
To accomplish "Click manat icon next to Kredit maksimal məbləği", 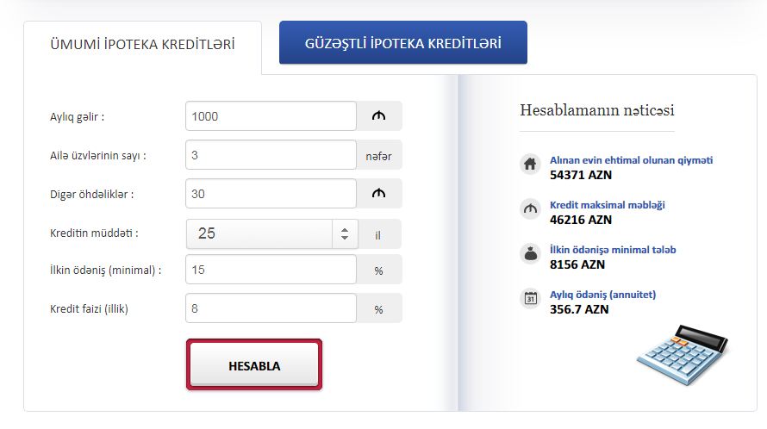I will pos(530,208).
